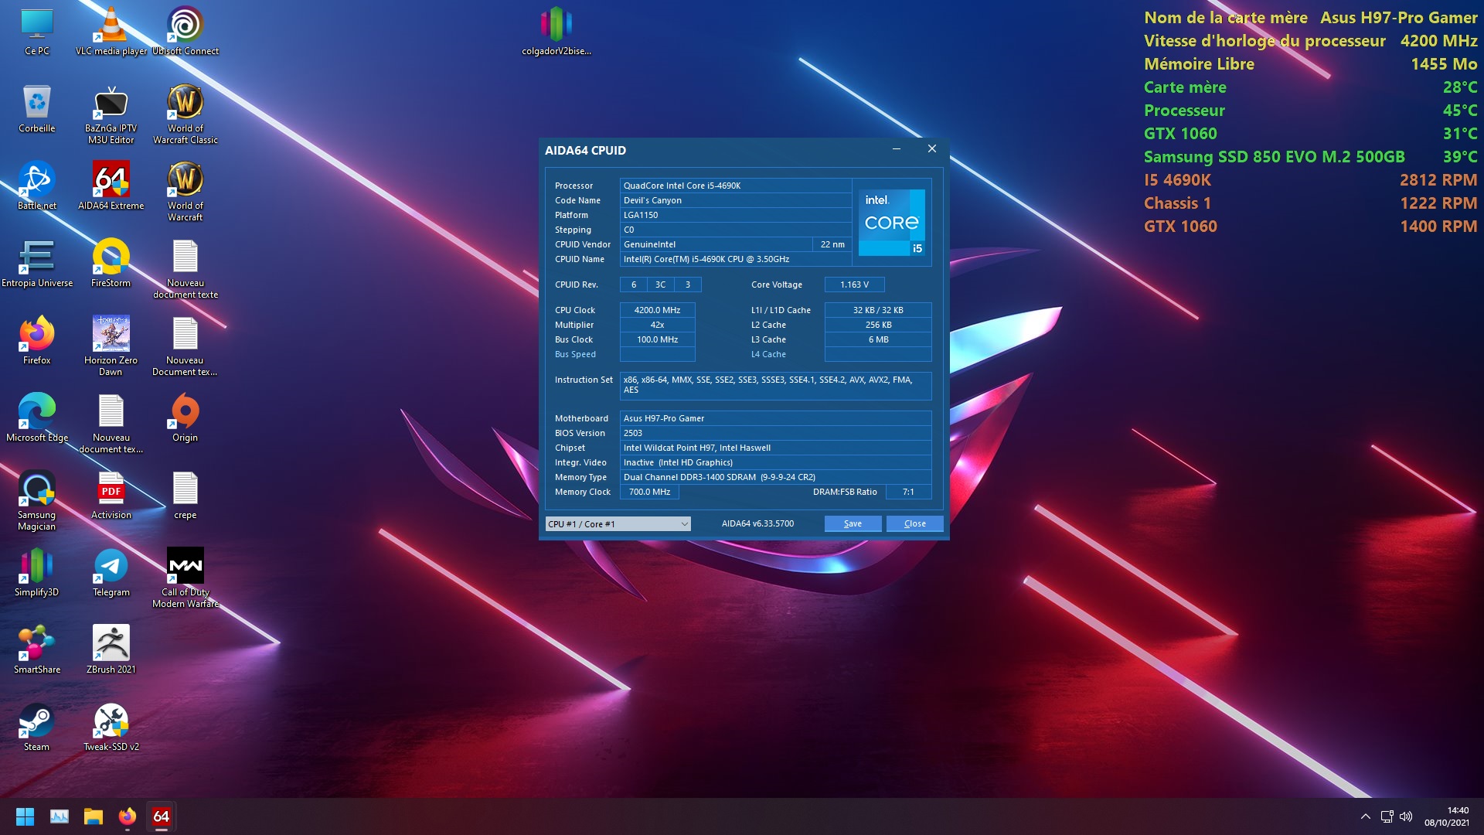The height and width of the screenshot is (835, 1484).
Task: Launch Origin desktop icon
Action: 185,417
